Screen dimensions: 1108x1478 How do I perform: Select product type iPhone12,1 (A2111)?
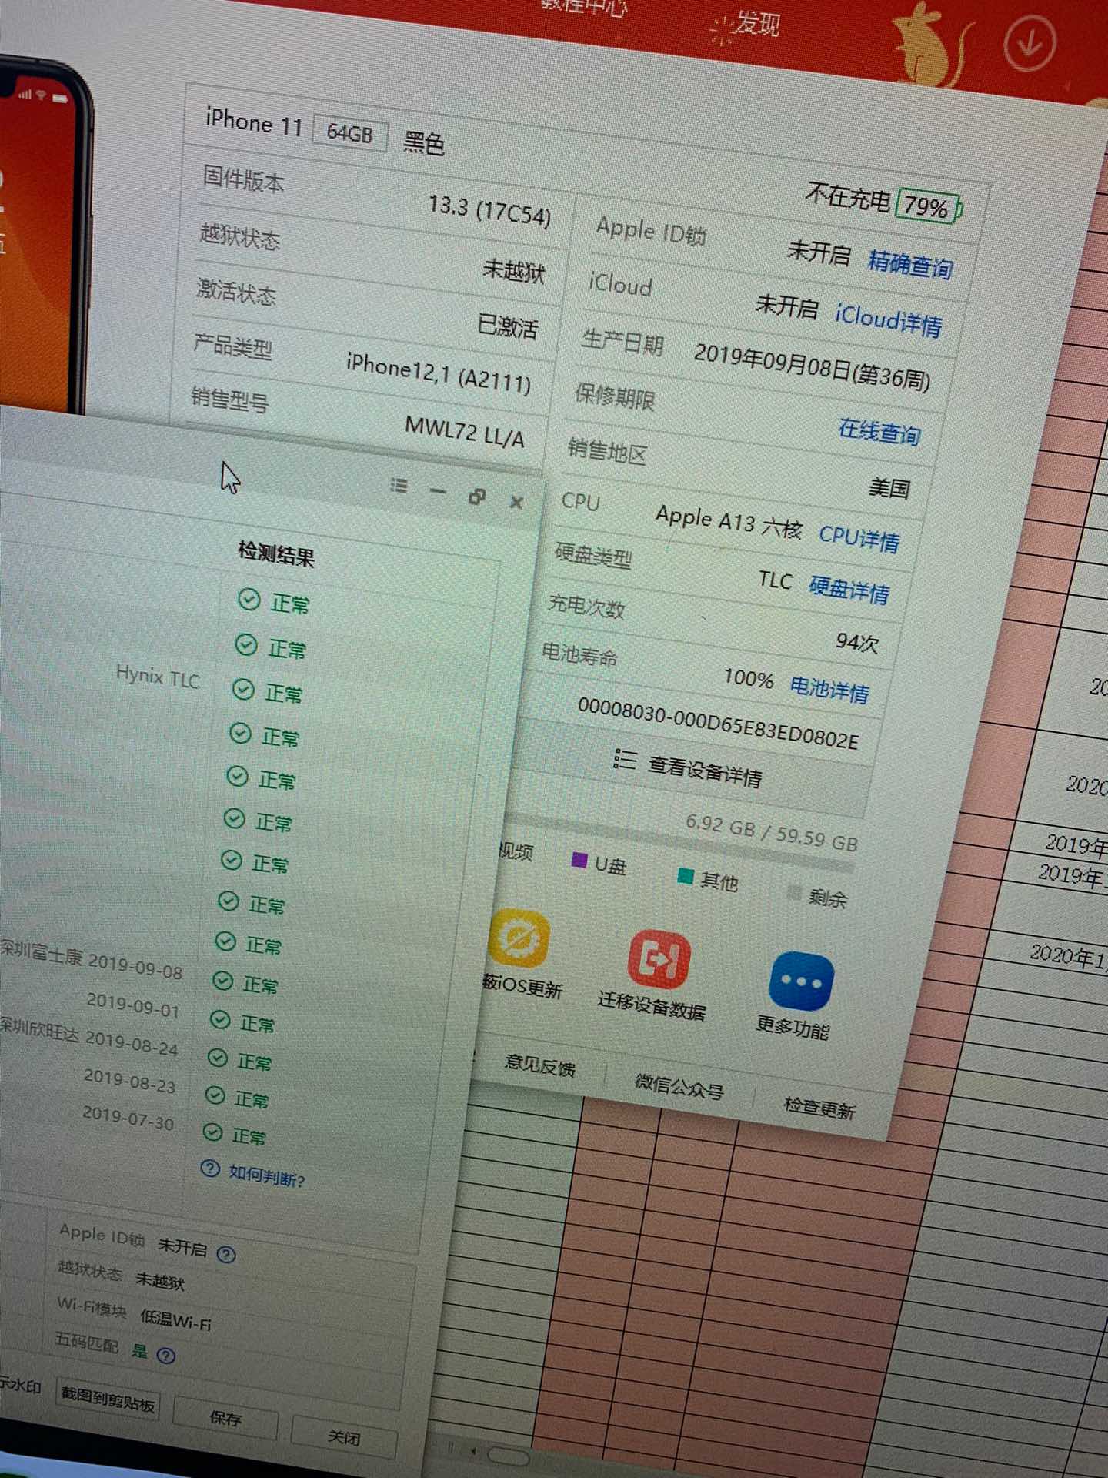439,373
